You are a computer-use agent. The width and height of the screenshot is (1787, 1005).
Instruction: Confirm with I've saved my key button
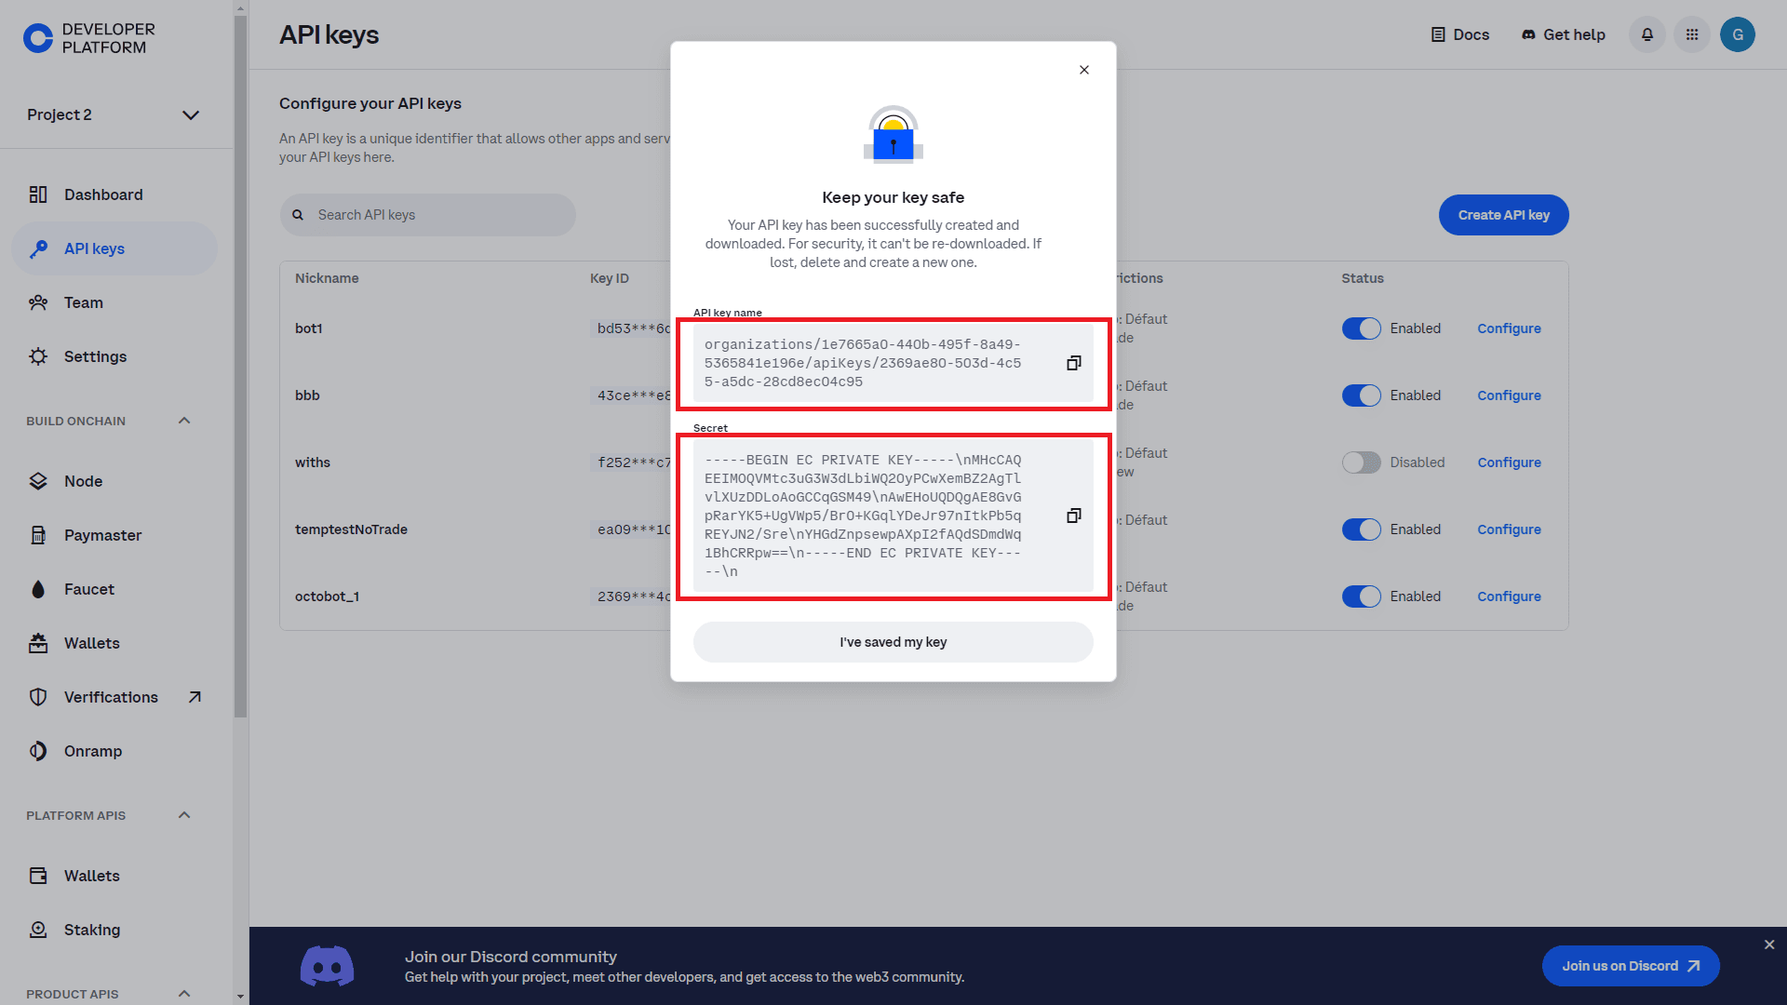[x=893, y=642]
